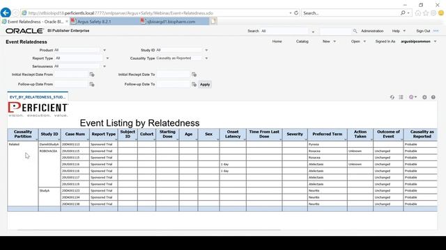This screenshot has height=250, width=446.
Task: Click the Severity column header
Action: (295, 134)
